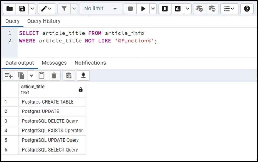Click the Explain Analyze chart icon
The height and width of the screenshot is (162, 258).
pyautogui.click(x=178, y=9)
